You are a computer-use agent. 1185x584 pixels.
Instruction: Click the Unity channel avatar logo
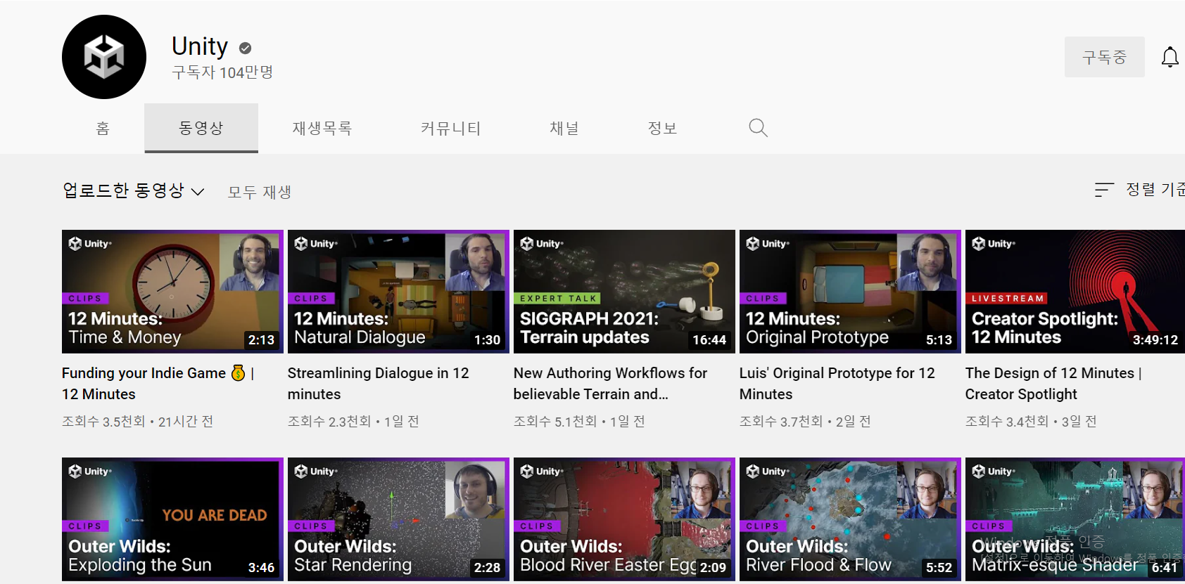[104, 57]
